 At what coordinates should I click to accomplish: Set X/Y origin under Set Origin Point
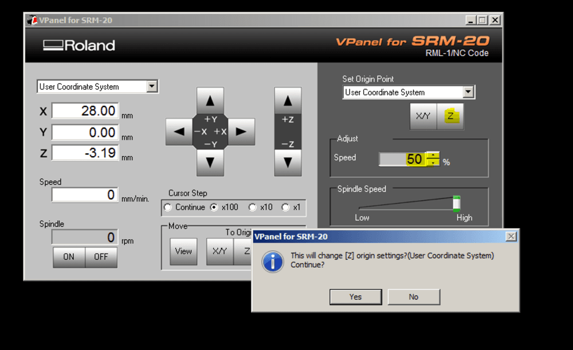point(423,116)
